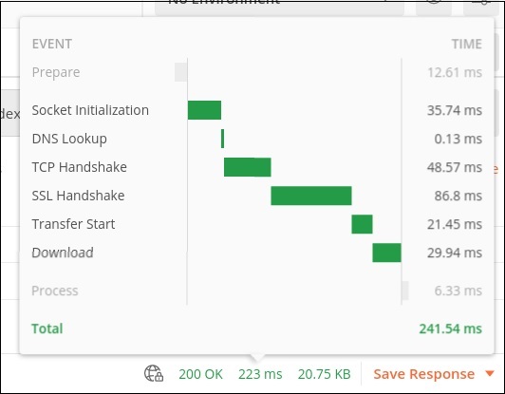505x394 pixels.
Task: Click the Save Response button
Action: [x=423, y=374]
